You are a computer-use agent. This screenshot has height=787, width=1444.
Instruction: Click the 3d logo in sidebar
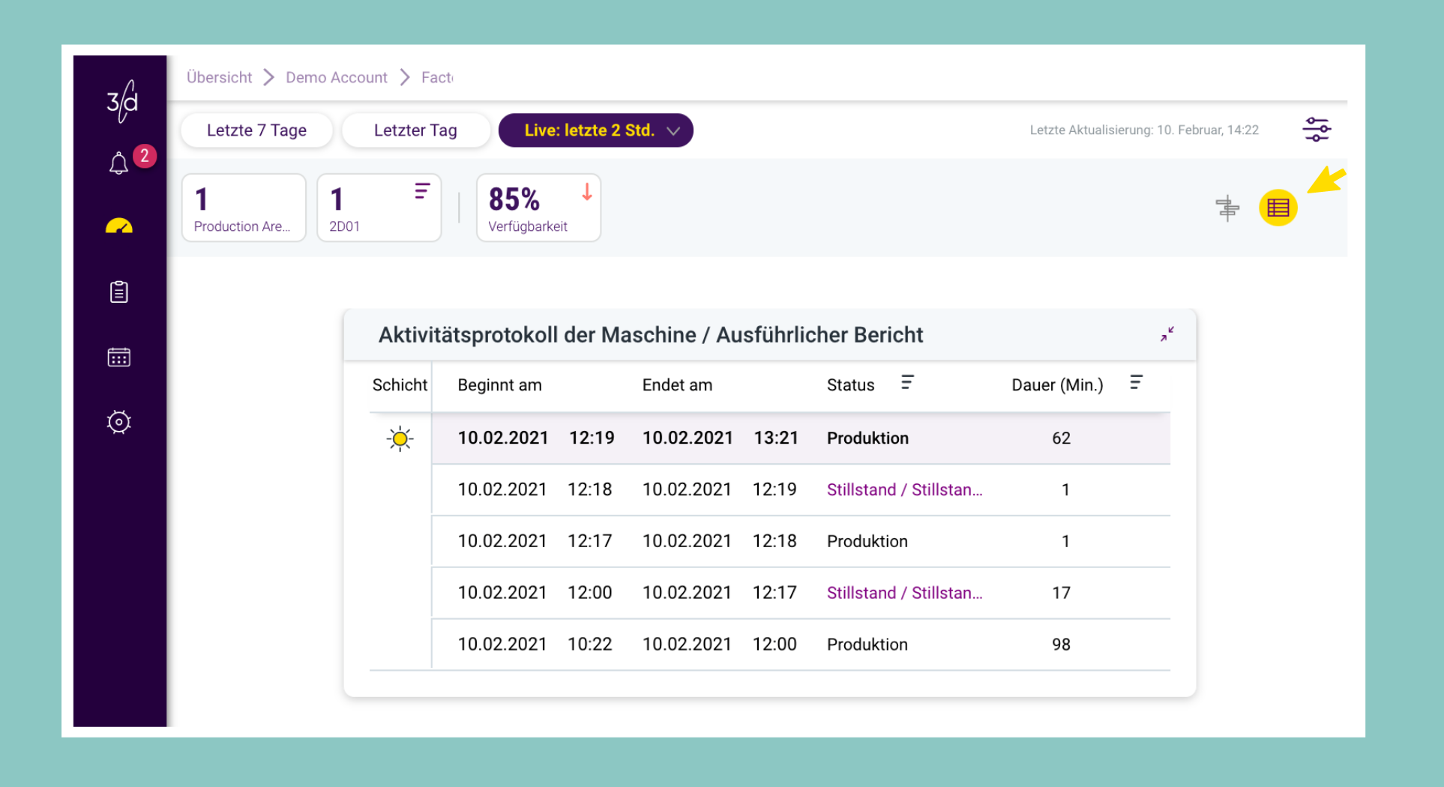pos(122,101)
